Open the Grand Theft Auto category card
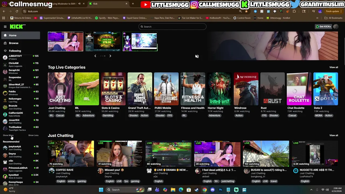 pos(140,89)
